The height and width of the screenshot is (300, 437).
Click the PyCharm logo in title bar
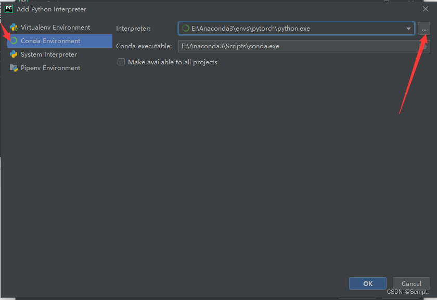9,9
